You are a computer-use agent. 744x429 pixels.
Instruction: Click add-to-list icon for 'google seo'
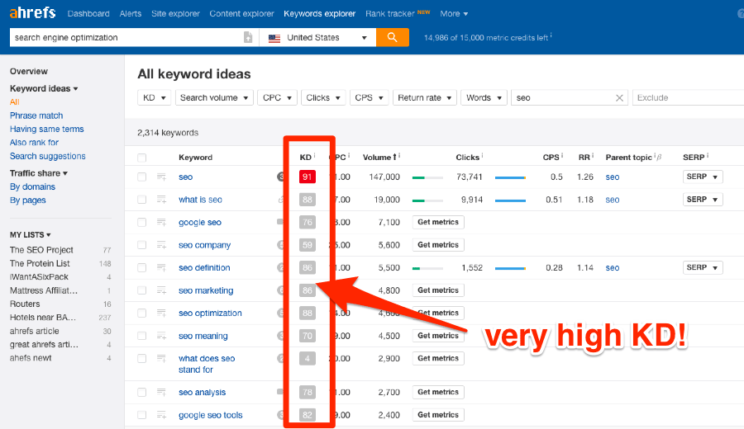(161, 223)
